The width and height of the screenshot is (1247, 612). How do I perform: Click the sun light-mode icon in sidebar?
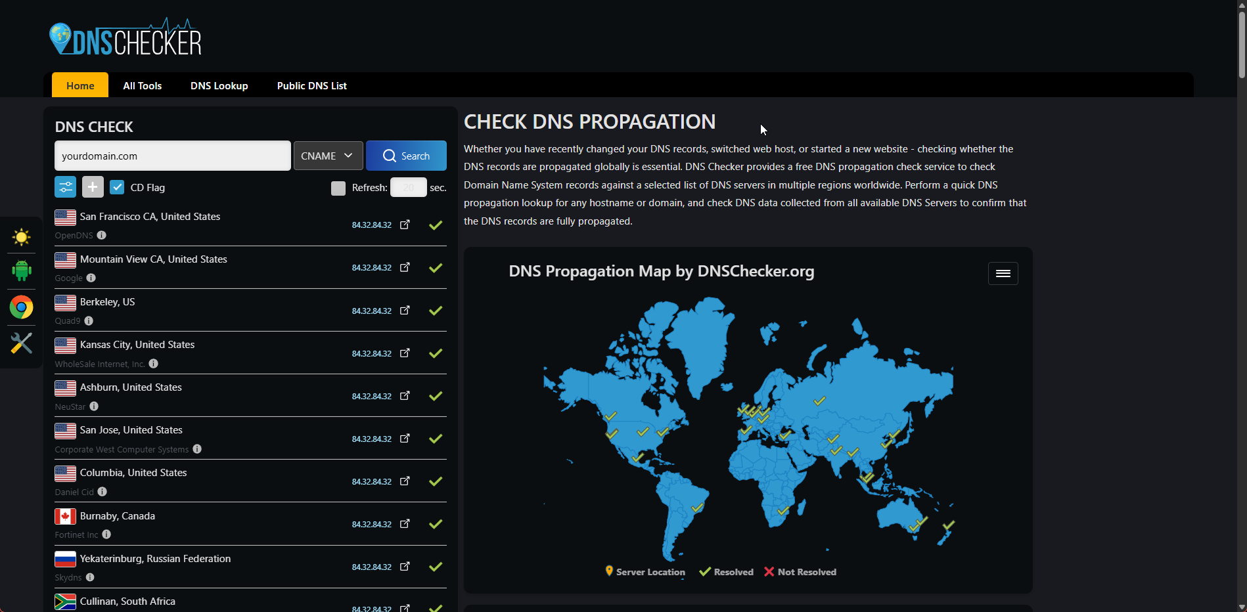point(21,237)
